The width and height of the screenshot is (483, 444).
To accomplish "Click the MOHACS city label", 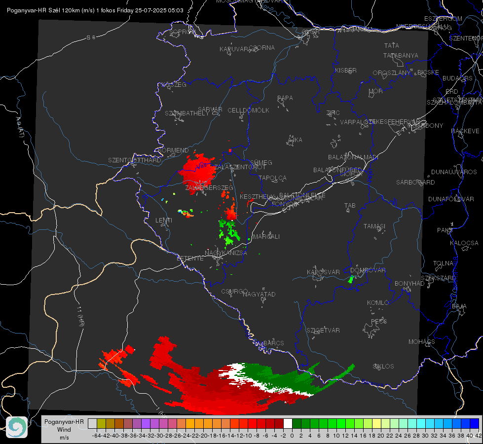I will coord(422,342).
